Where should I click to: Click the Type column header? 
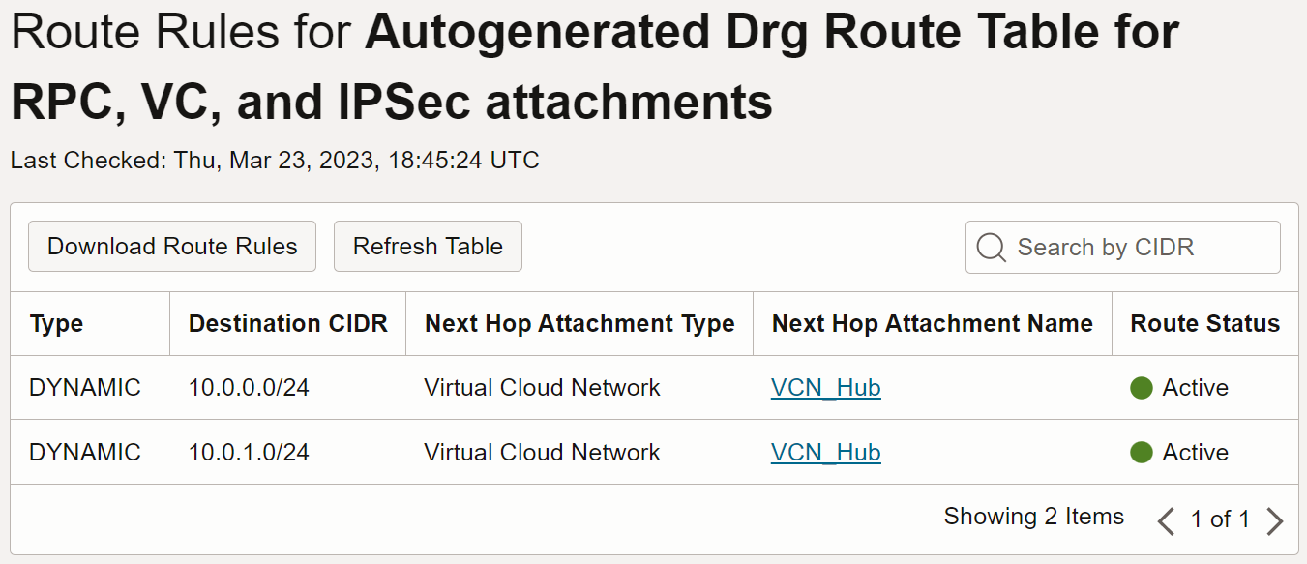point(57,324)
